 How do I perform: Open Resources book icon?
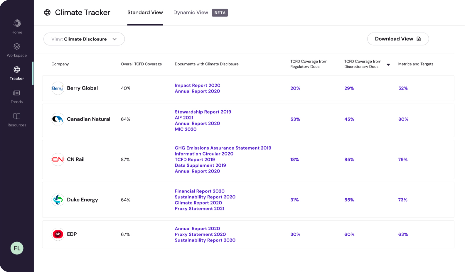pos(17,116)
